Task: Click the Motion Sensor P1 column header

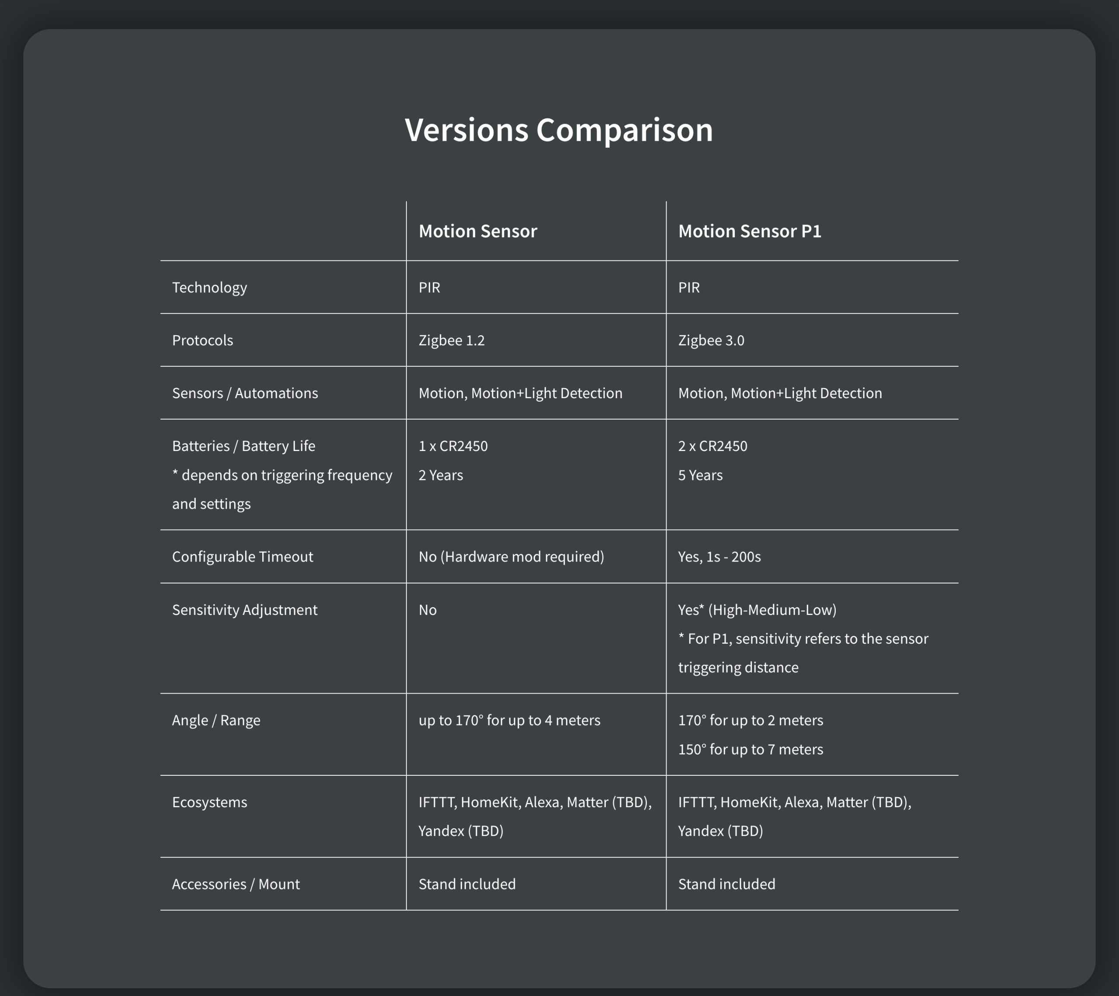Action: pyautogui.click(x=750, y=231)
